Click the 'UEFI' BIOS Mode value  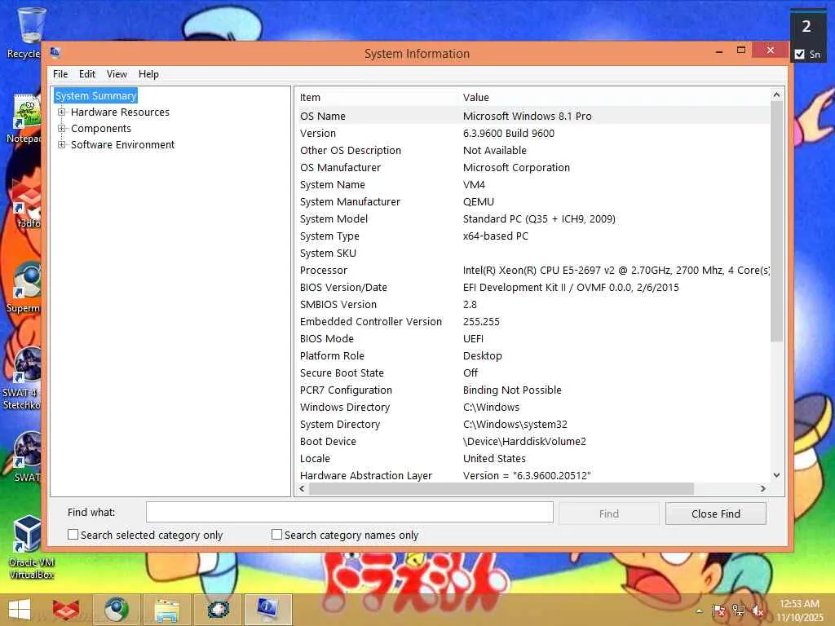[x=474, y=338]
